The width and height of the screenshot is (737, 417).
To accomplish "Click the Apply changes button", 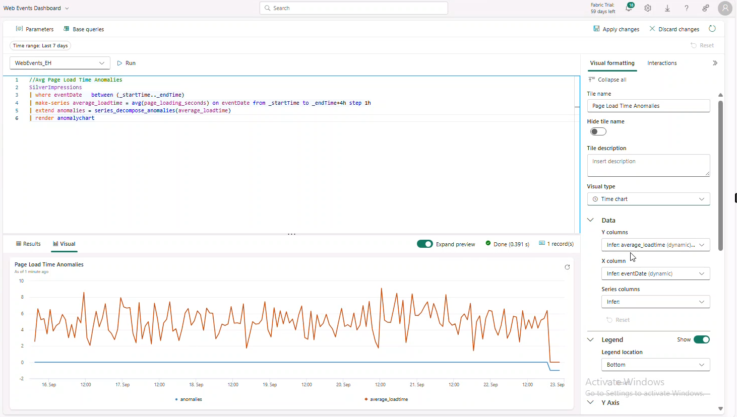I will coord(616,29).
